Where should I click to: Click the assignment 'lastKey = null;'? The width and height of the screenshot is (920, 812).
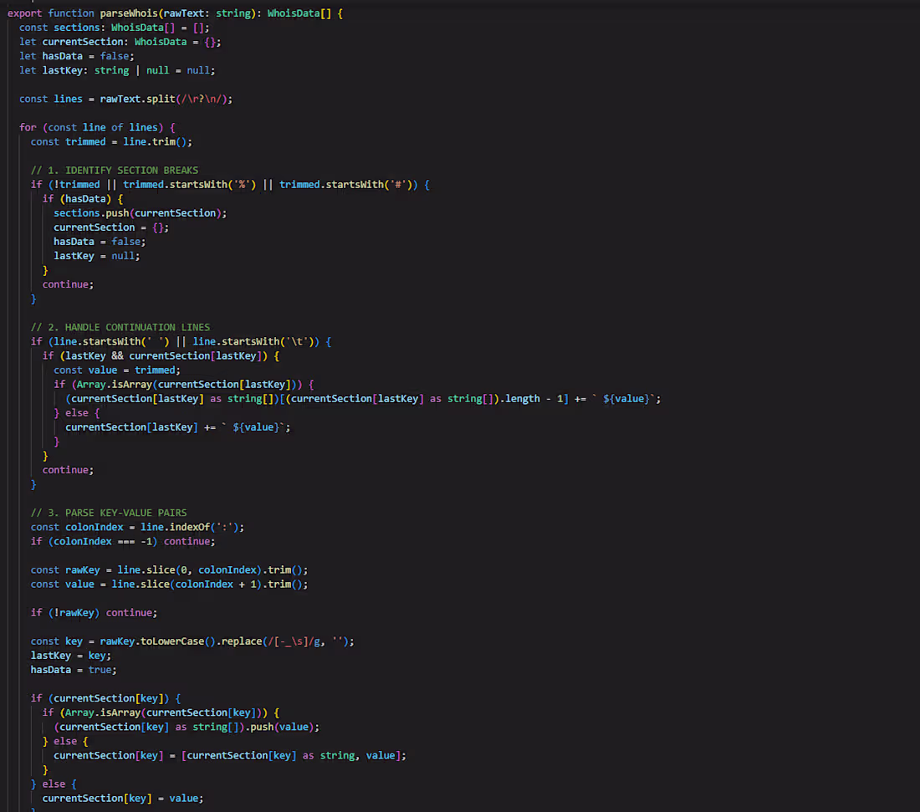(97, 256)
